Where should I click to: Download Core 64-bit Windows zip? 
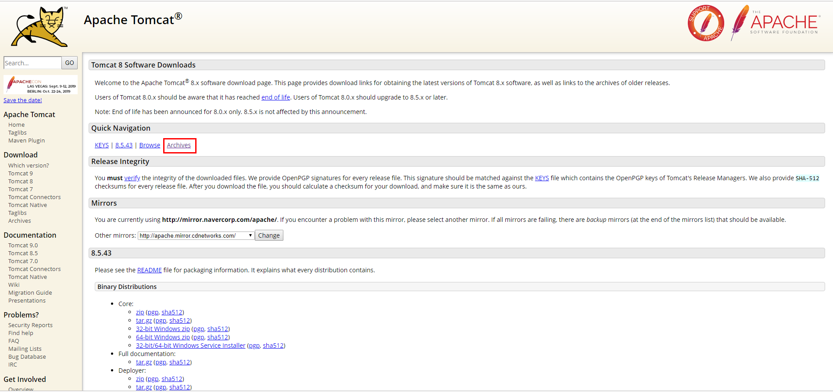point(163,337)
